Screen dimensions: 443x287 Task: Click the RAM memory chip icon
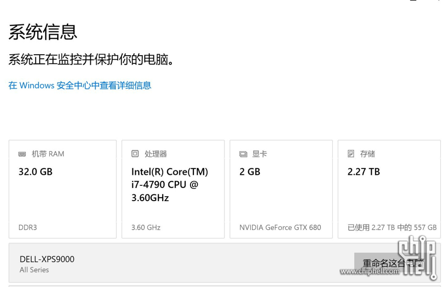point(22,154)
